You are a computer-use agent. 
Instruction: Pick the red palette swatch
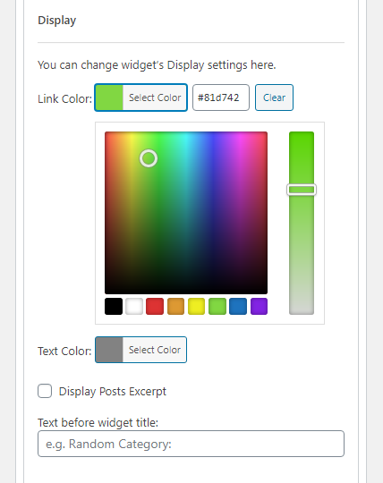[155, 306]
